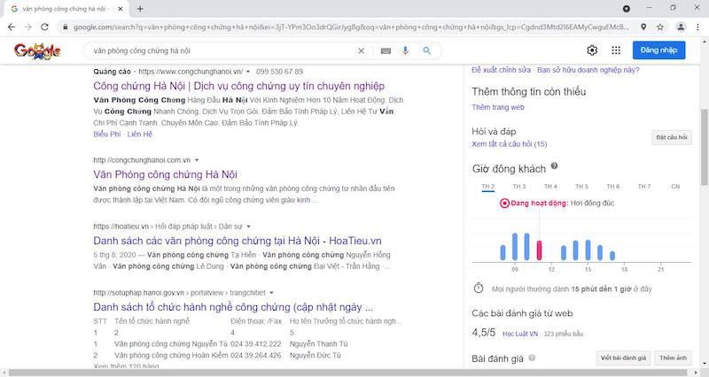Click the Google doodle logo
The width and height of the screenshot is (709, 377).
(x=37, y=50)
